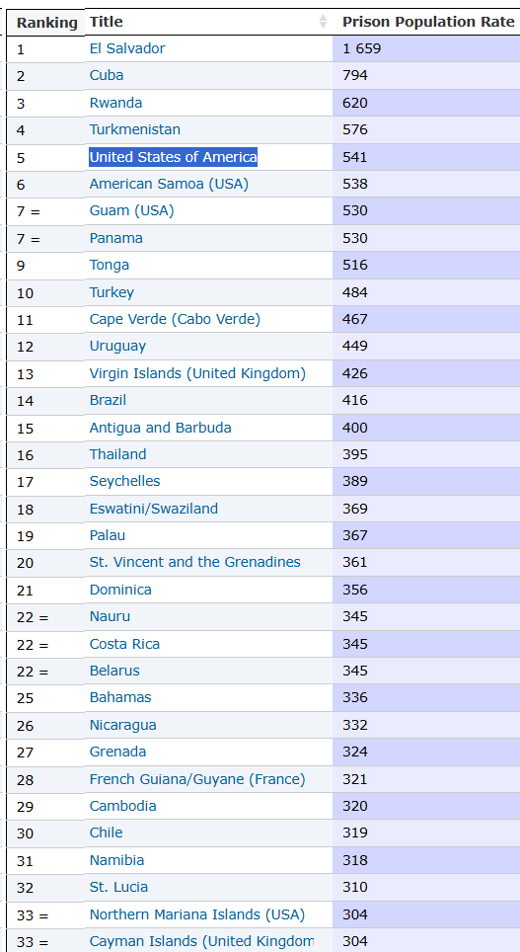Open the Cuba country link

pos(107,75)
